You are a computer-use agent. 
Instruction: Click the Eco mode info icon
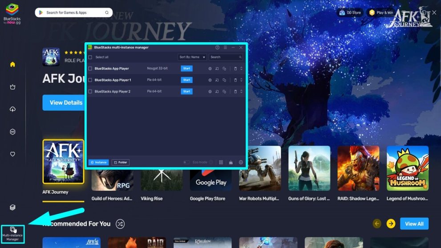click(x=211, y=163)
